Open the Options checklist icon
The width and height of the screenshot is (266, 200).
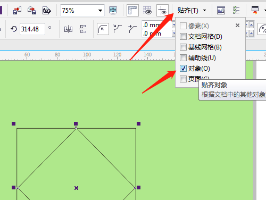click(x=236, y=10)
